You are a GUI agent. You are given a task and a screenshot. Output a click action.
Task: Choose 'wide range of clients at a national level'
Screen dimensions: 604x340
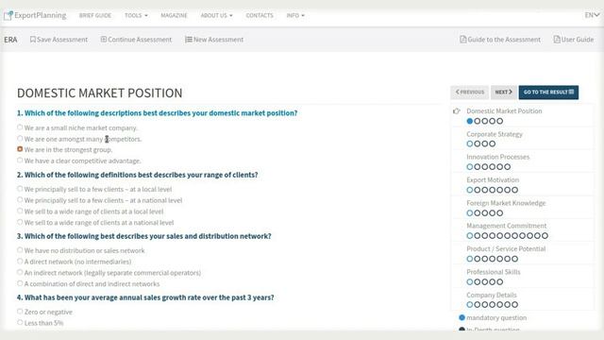coord(20,222)
